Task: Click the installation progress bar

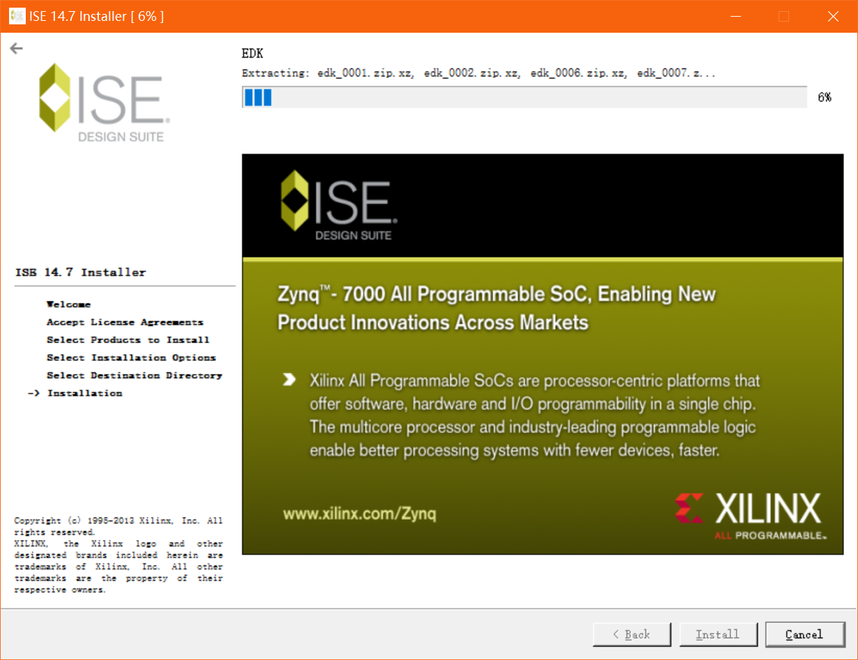Action: pyautogui.click(x=526, y=97)
